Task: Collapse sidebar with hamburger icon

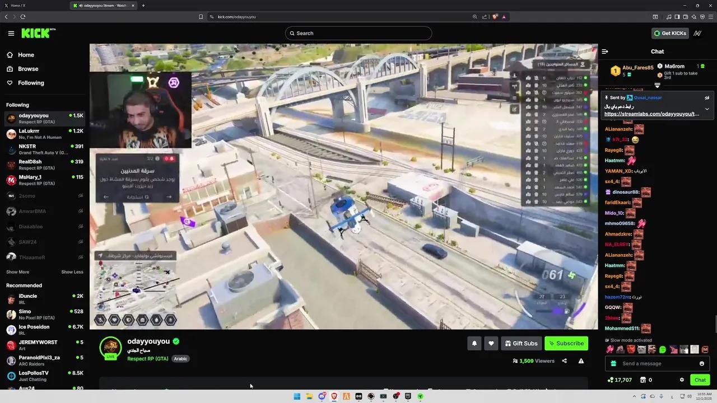Action: click(x=11, y=33)
